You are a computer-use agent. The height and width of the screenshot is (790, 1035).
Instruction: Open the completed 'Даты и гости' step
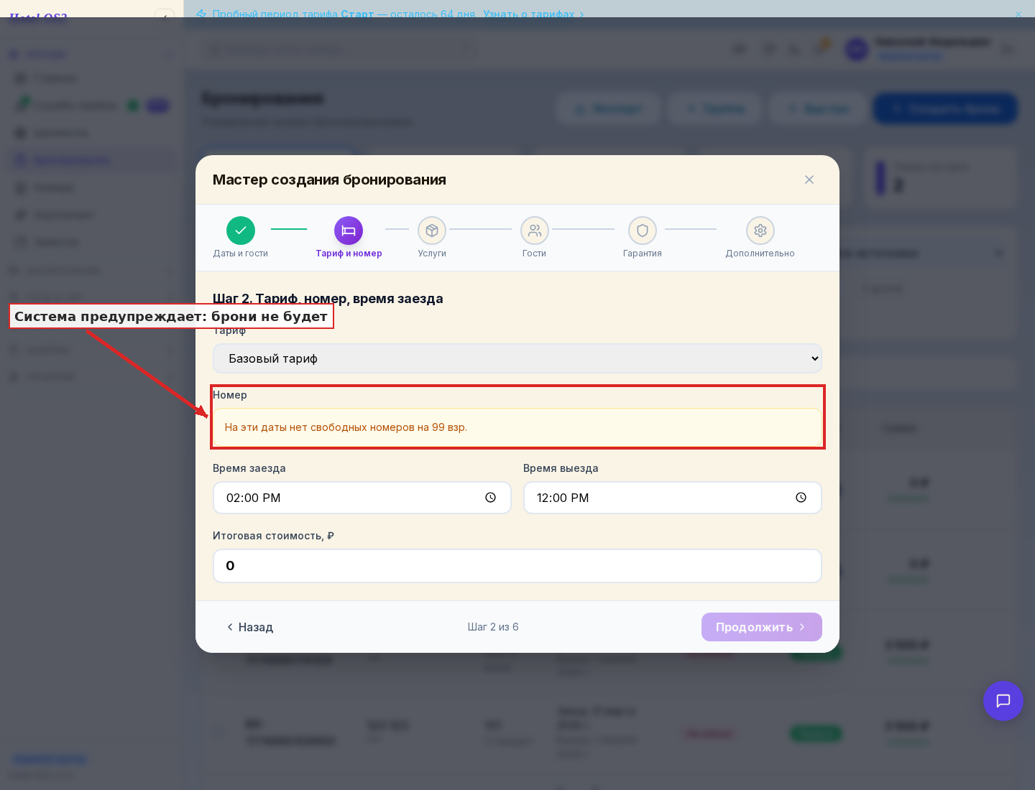click(x=241, y=231)
